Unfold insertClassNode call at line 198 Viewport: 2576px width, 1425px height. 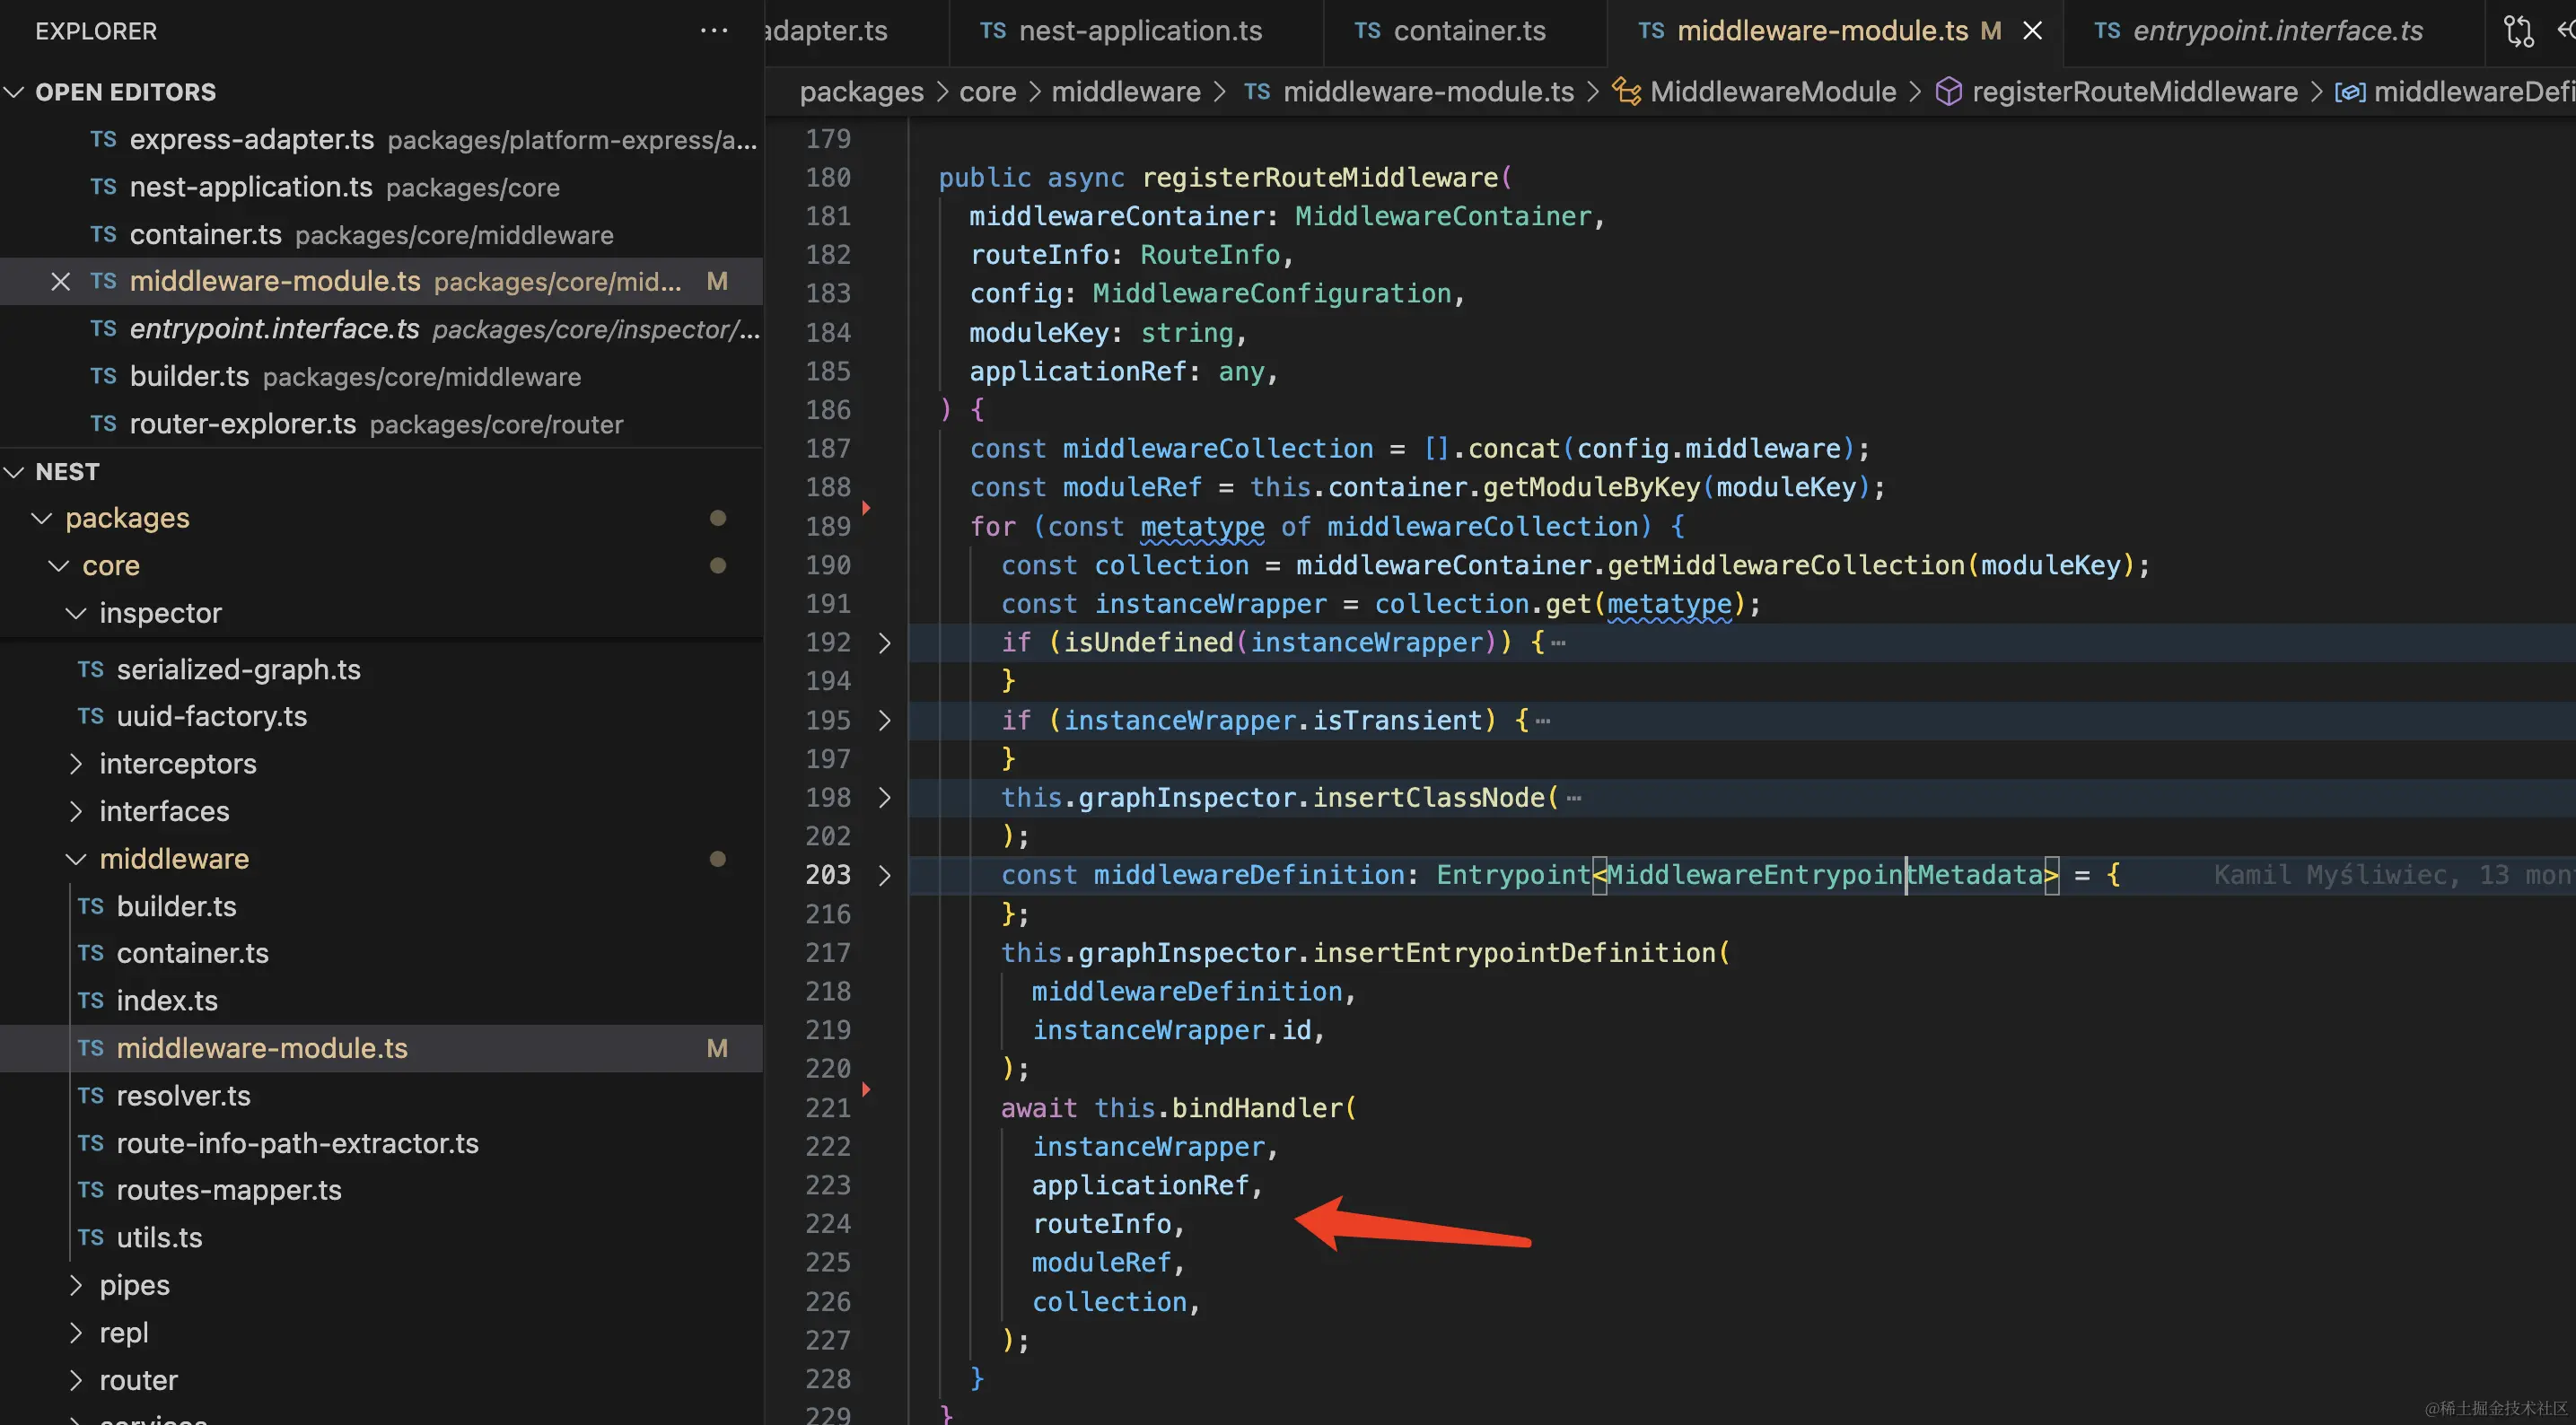pyautogui.click(x=884, y=798)
